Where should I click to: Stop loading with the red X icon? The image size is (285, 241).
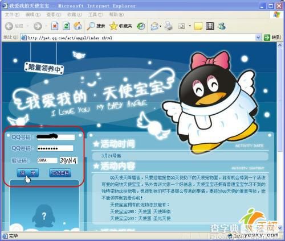pyautogui.click(x=55, y=26)
